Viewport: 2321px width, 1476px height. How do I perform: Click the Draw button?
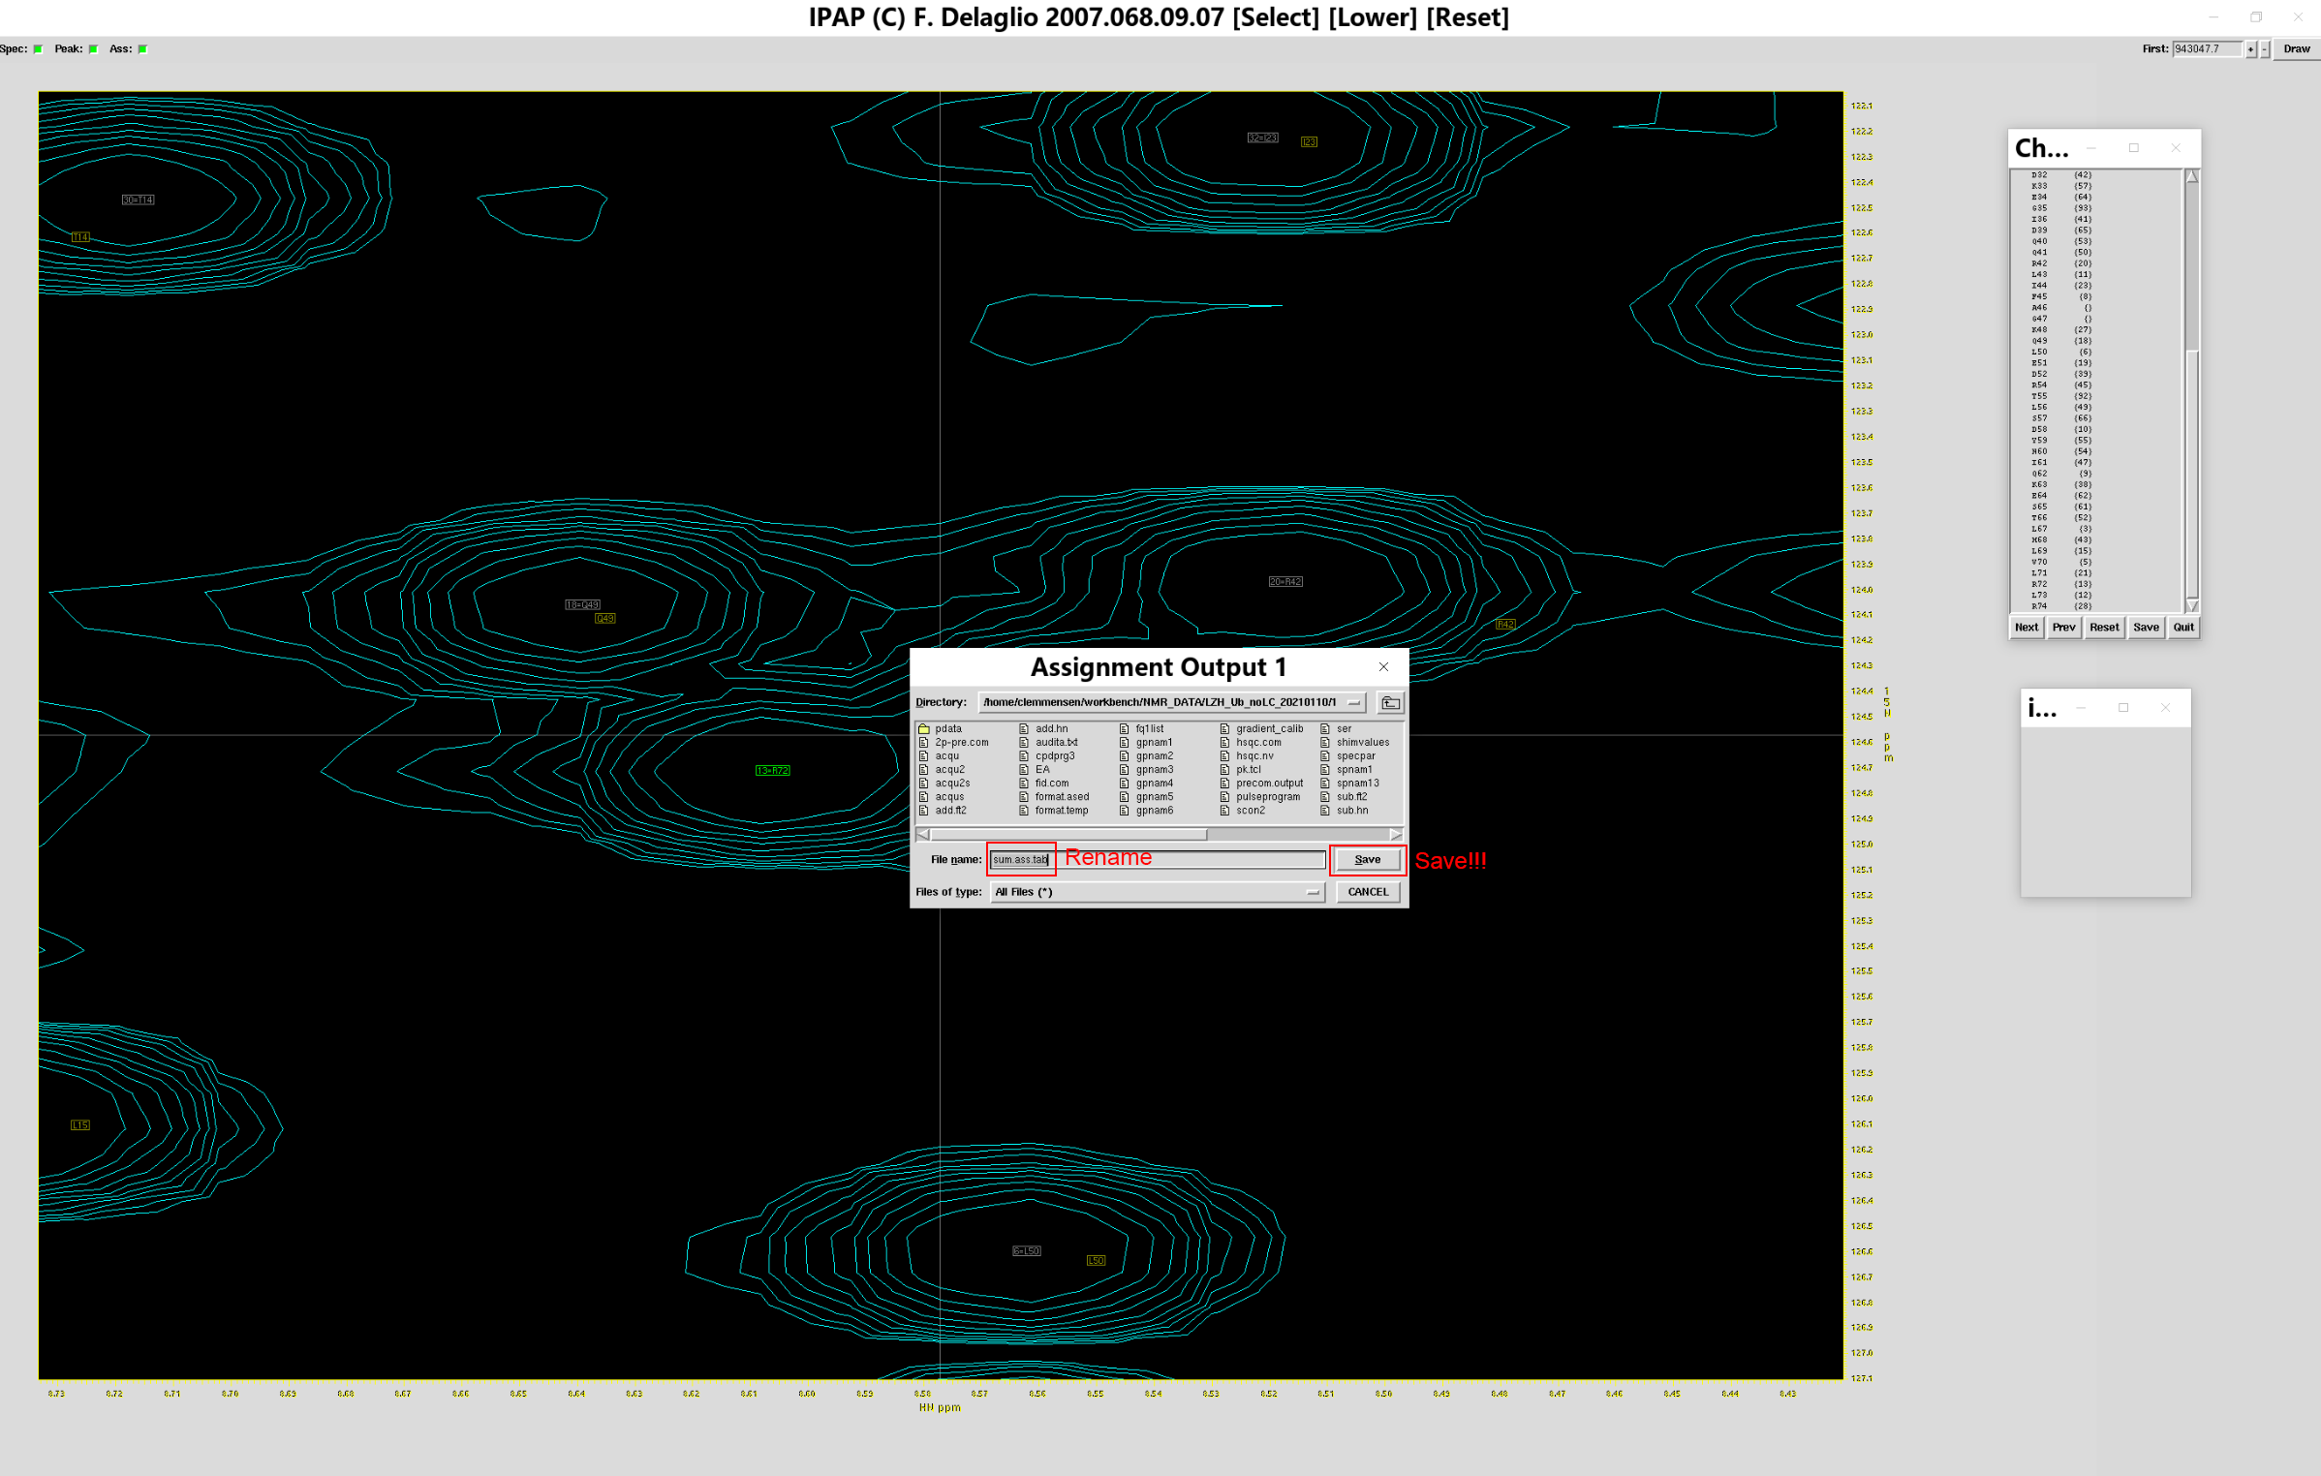[x=2296, y=48]
